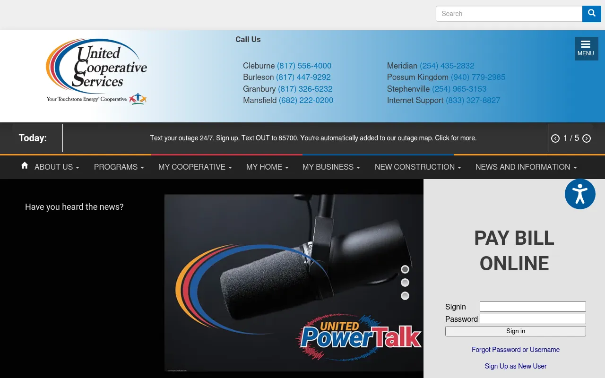Open Sign Up as New User link
605x378 pixels.
point(516,366)
